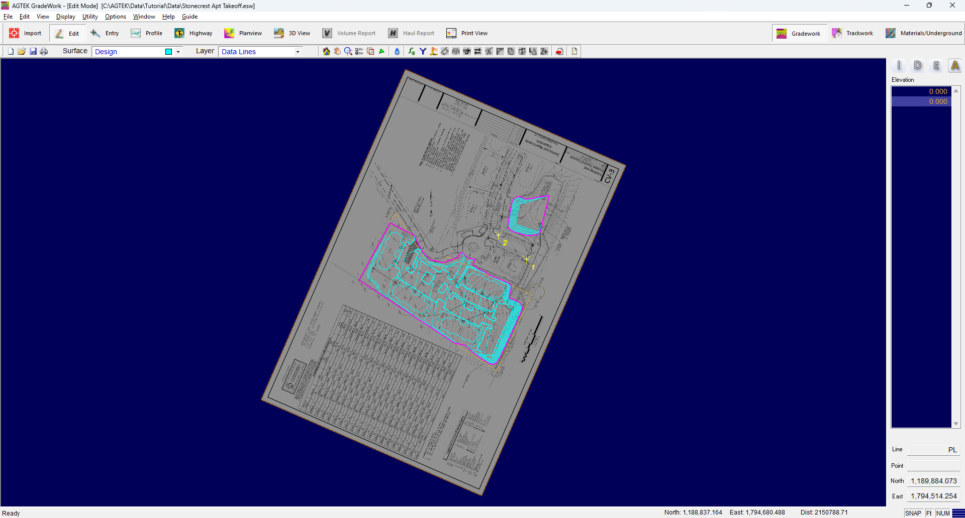The image size is (965, 518).
Task: Click the Profile mode button
Action: pos(147,33)
